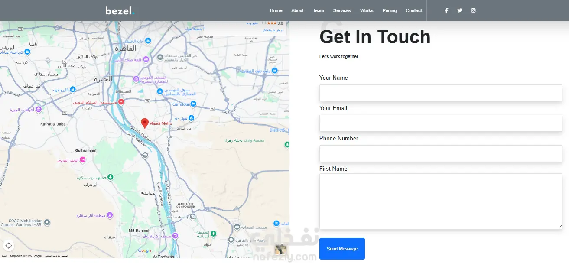This screenshot has width=569, height=263.
Task: Click the Get In Touch heading
Action: coord(375,37)
